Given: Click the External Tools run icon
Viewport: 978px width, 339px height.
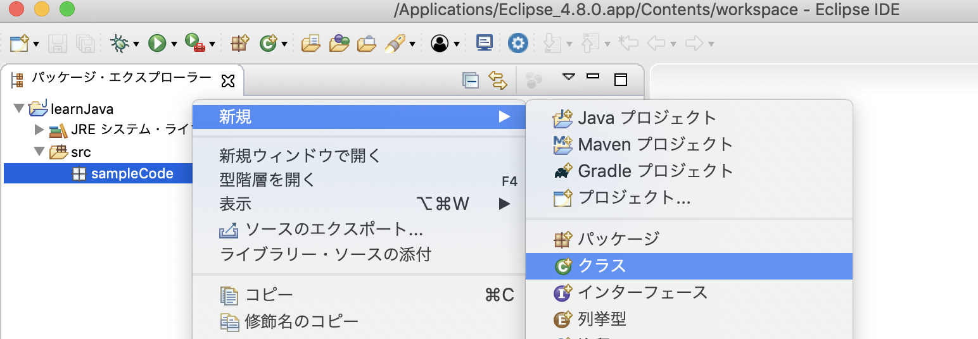Looking at the screenshot, I should coord(194,43).
